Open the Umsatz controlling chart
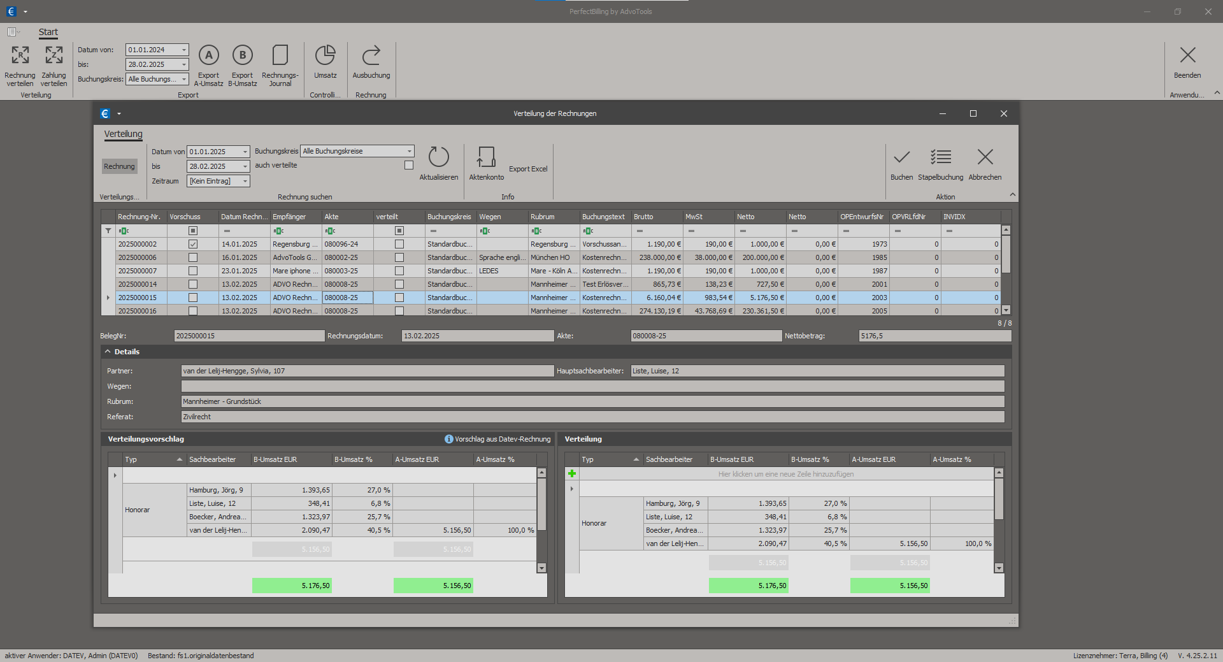 point(325,56)
